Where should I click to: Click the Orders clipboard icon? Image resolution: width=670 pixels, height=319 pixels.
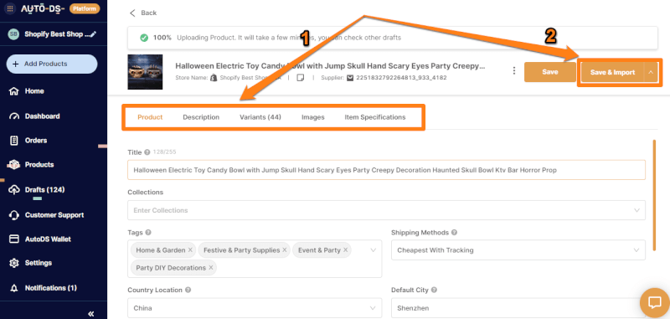pyautogui.click(x=13, y=141)
